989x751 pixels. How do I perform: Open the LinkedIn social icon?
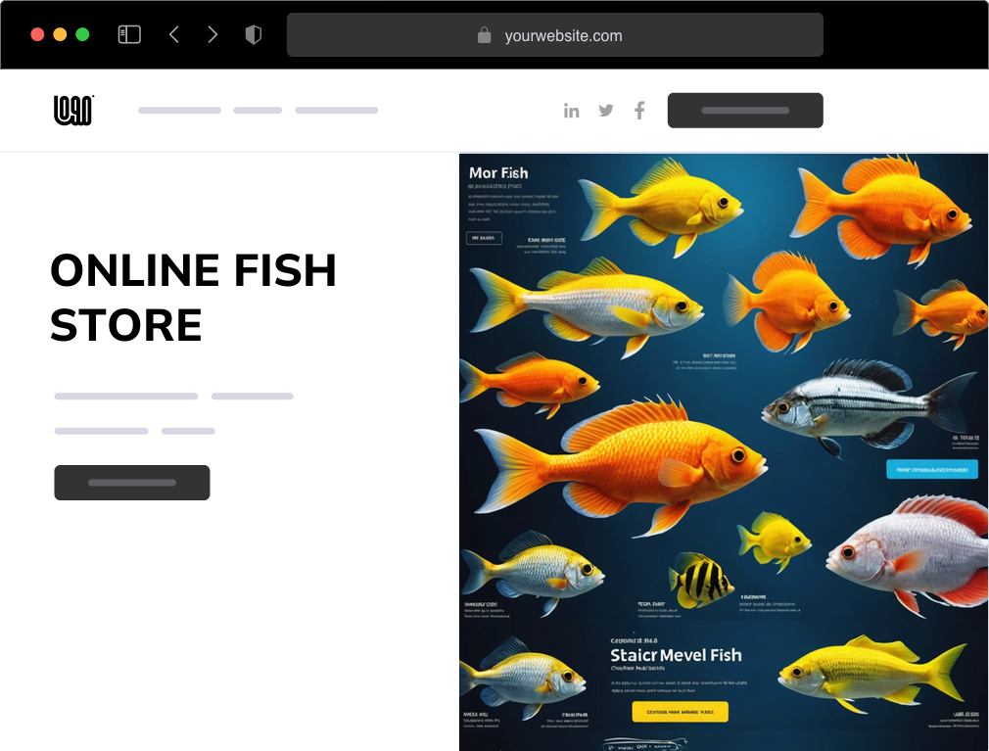pyautogui.click(x=572, y=111)
